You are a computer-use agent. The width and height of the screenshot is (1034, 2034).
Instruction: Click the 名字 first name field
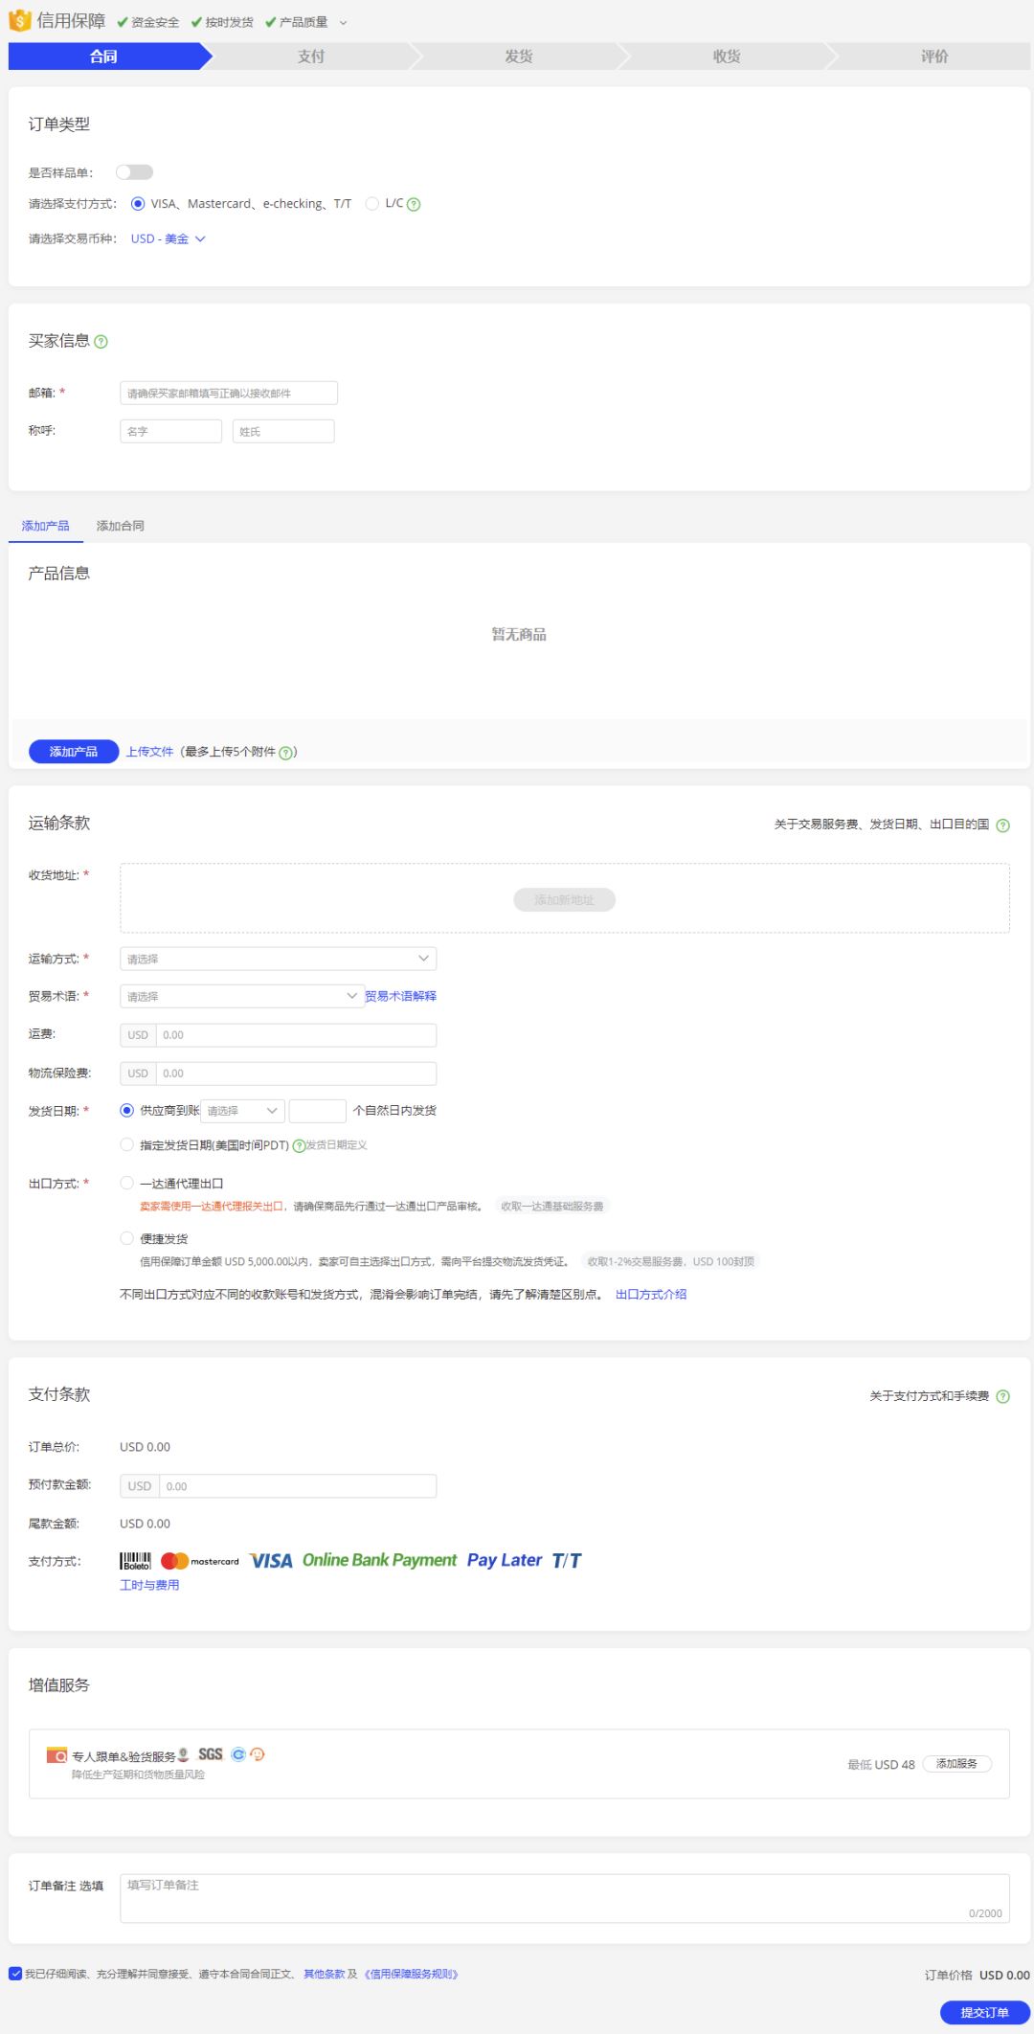point(170,432)
